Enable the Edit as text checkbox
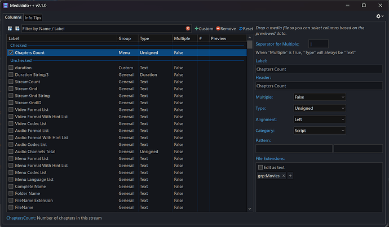The image size is (389, 227). tap(260, 167)
